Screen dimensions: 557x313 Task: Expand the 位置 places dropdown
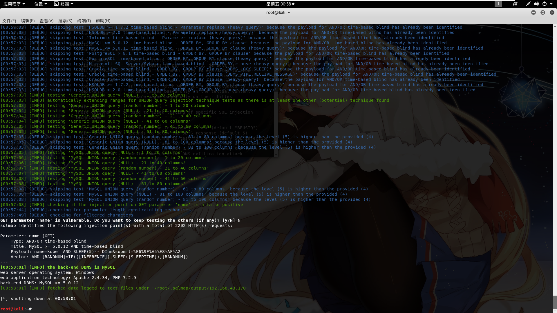(40, 4)
